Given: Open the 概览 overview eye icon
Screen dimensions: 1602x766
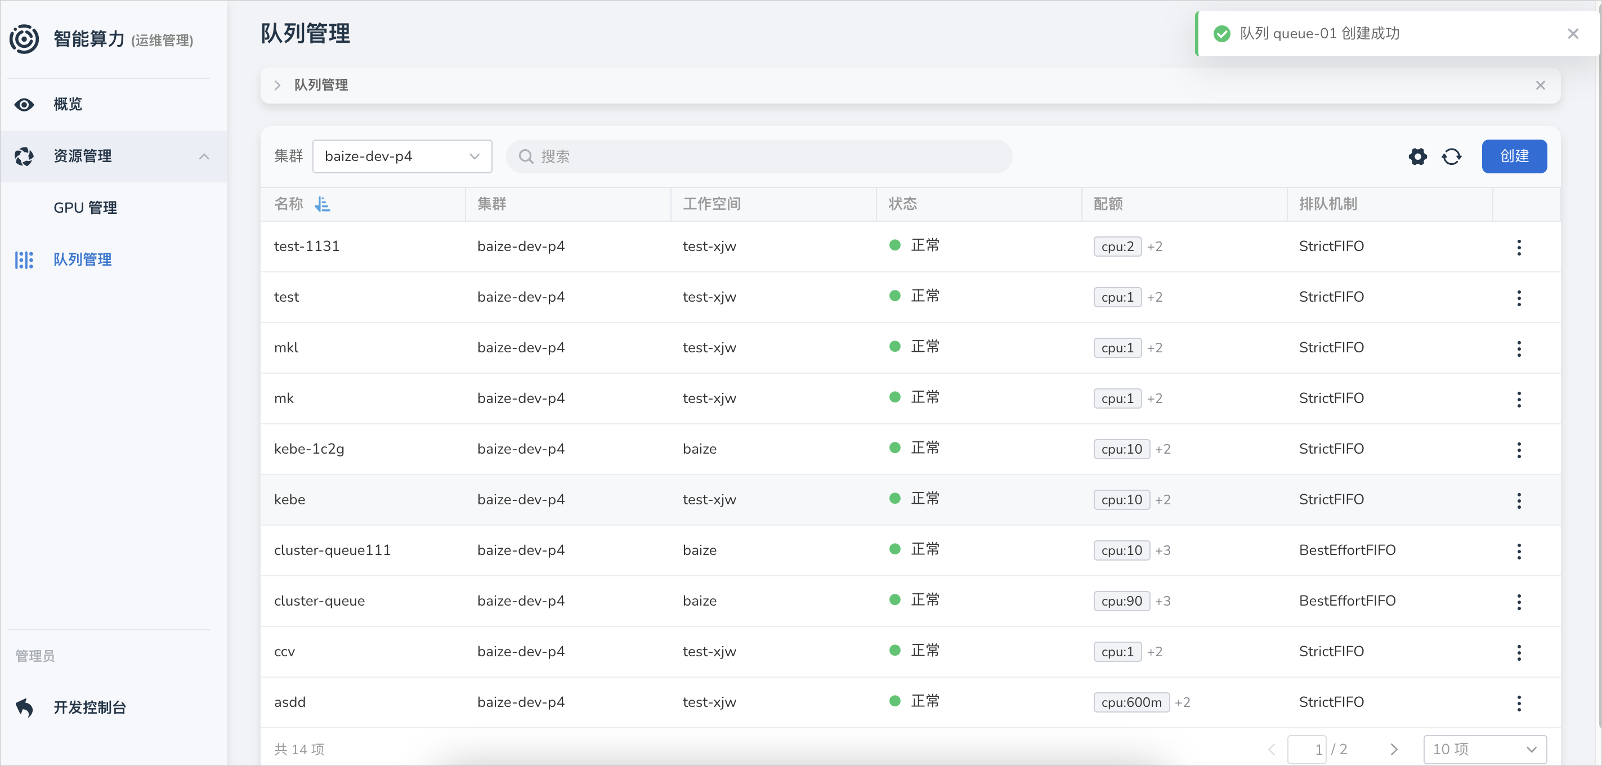Looking at the screenshot, I should pyautogui.click(x=24, y=105).
